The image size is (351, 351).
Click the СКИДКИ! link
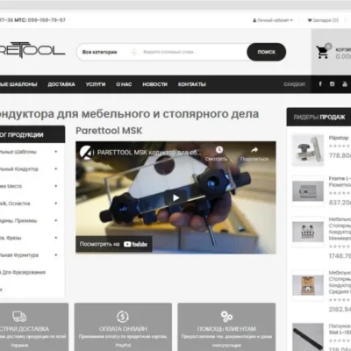pyautogui.click(x=294, y=84)
